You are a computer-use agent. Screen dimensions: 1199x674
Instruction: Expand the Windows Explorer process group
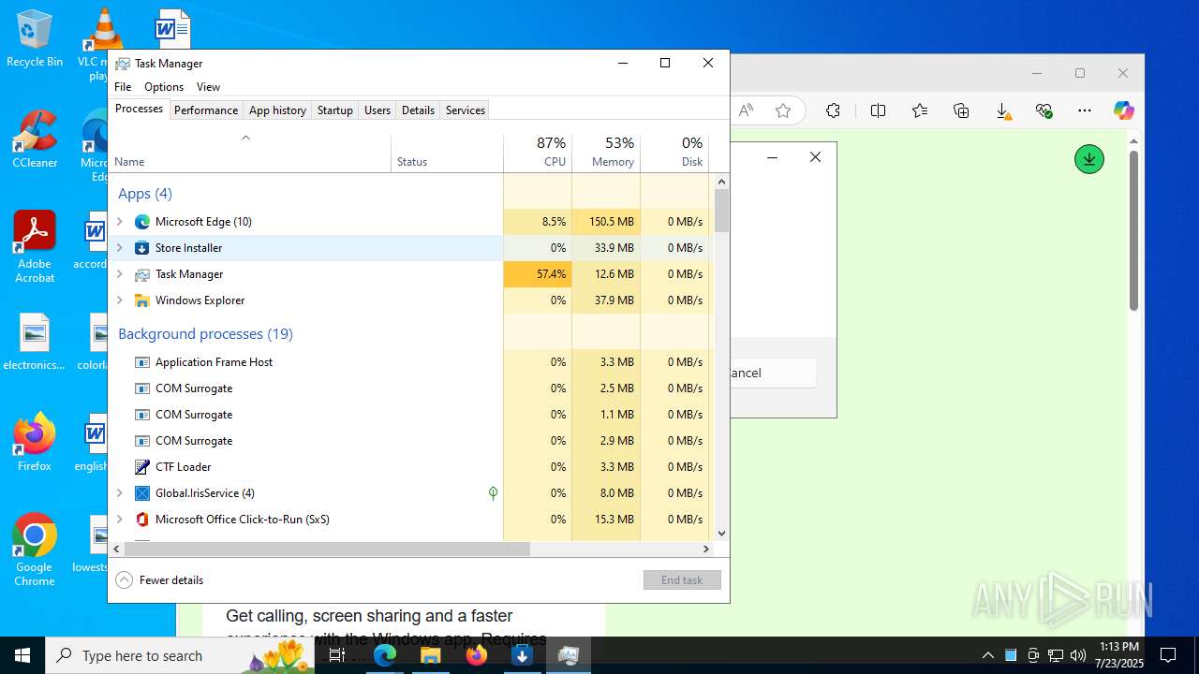[119, 300]
